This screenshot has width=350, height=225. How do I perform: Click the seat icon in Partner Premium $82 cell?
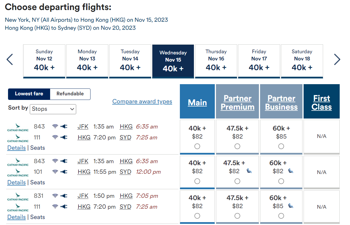click(249, 171)
